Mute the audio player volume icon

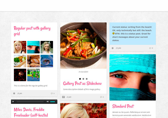pos(48,102)
